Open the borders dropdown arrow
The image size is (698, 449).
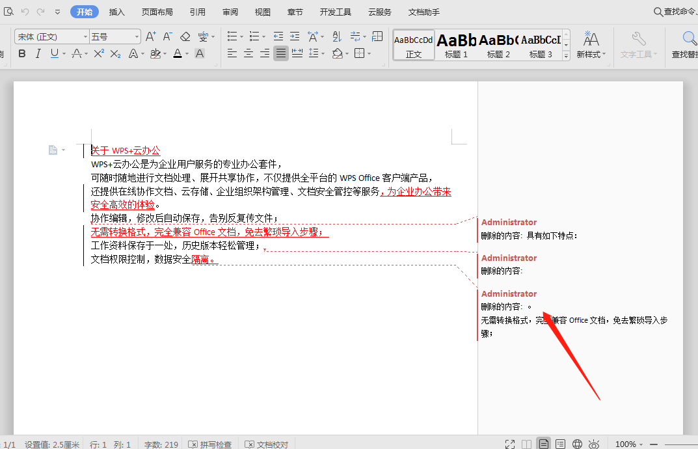pos(369,54)
